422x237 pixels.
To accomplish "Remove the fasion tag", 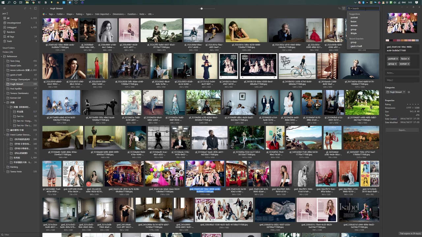I will (408, 59).
